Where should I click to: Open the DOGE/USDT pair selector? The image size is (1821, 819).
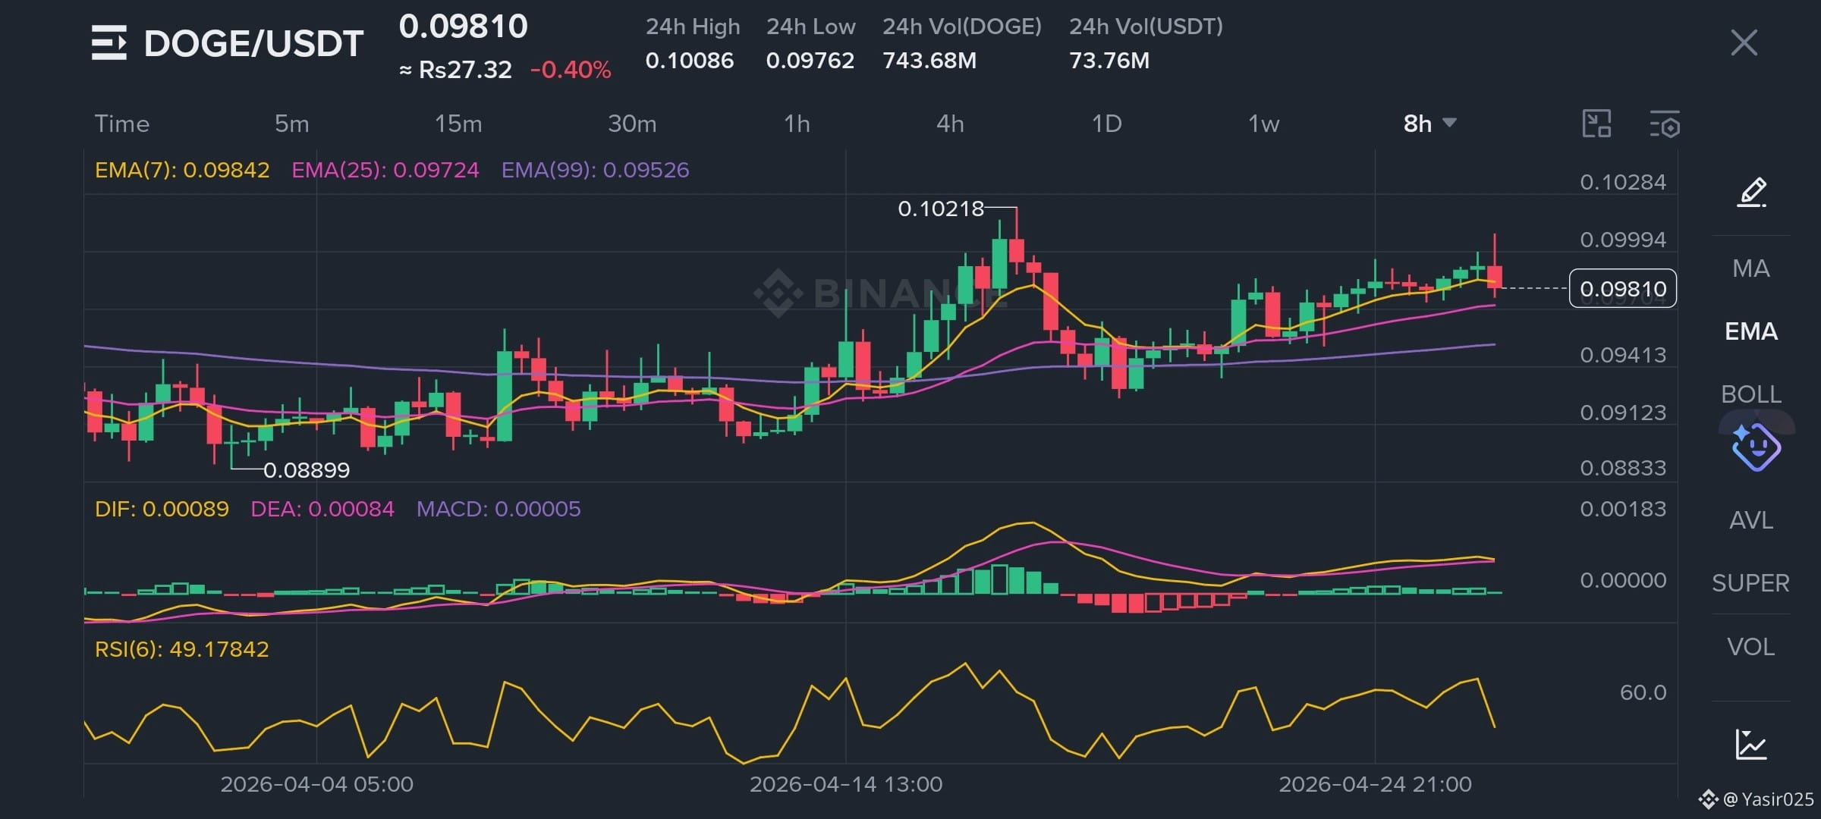tap(253, 43)
